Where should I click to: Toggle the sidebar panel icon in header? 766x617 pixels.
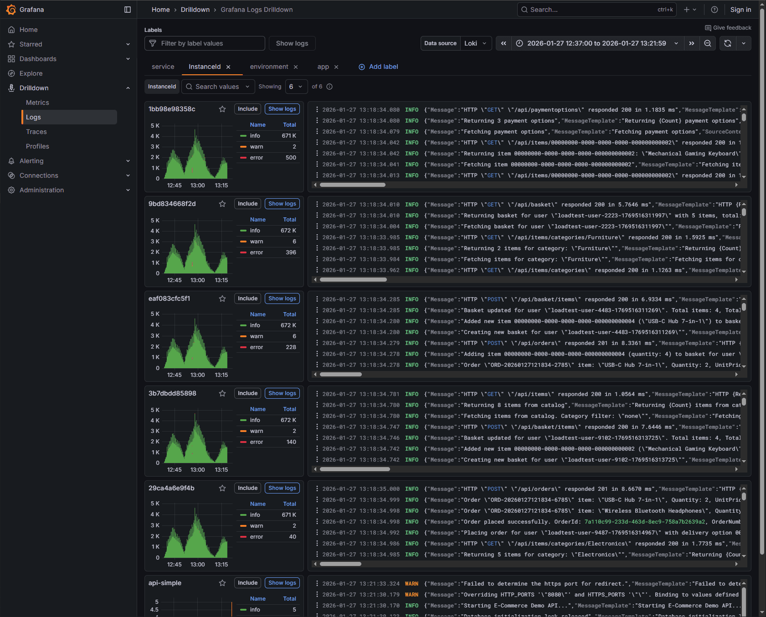tap(127, 9)
